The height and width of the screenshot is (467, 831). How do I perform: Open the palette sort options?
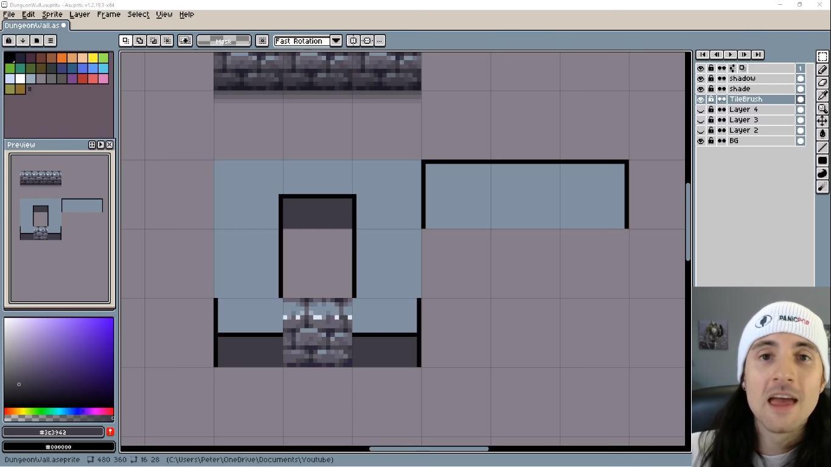(23, 41)
